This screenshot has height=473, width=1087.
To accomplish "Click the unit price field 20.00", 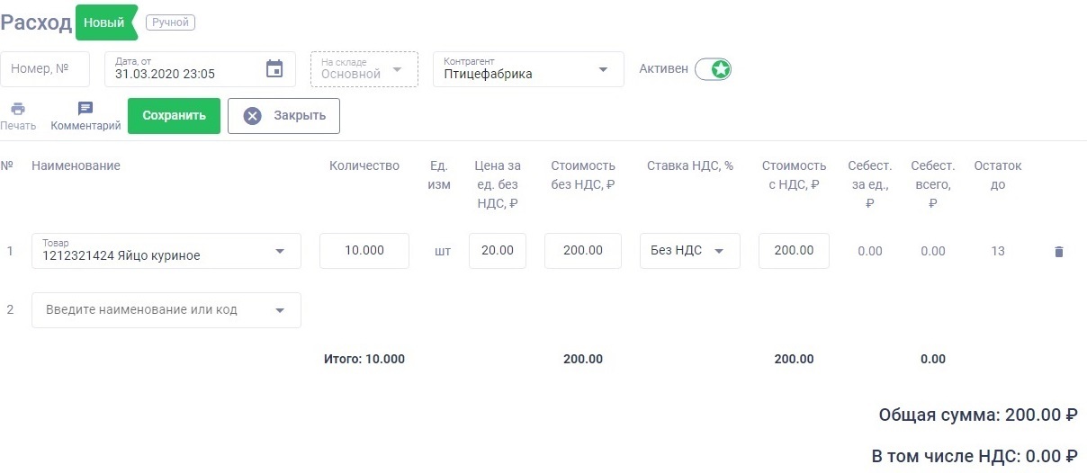I will 498,251.
